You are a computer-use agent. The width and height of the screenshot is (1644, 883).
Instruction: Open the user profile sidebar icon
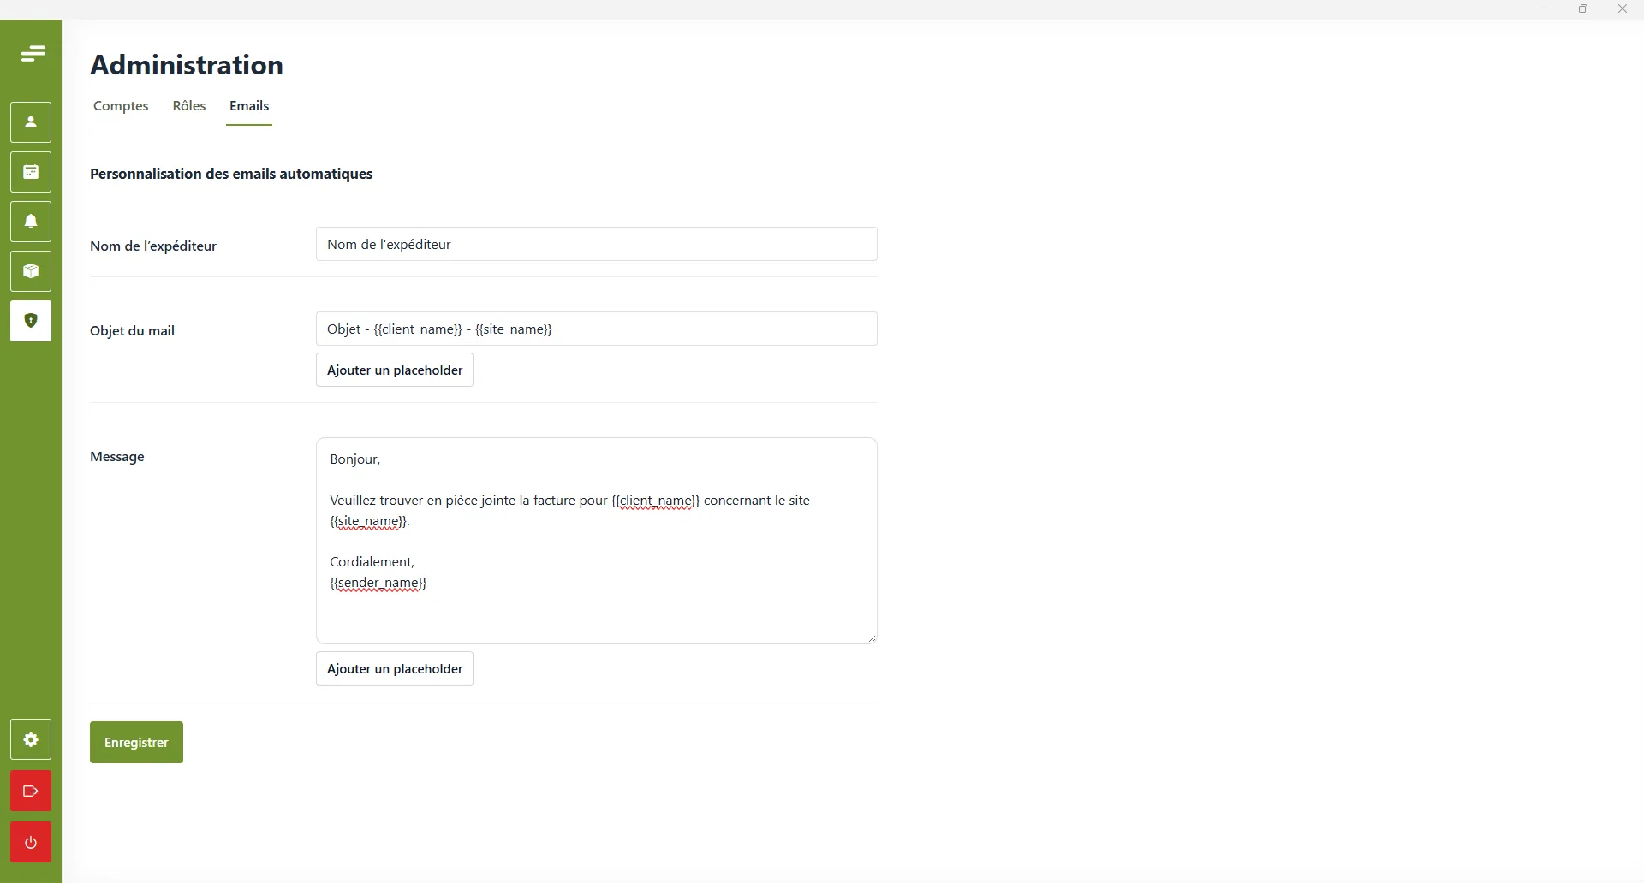tap(31, 122)
